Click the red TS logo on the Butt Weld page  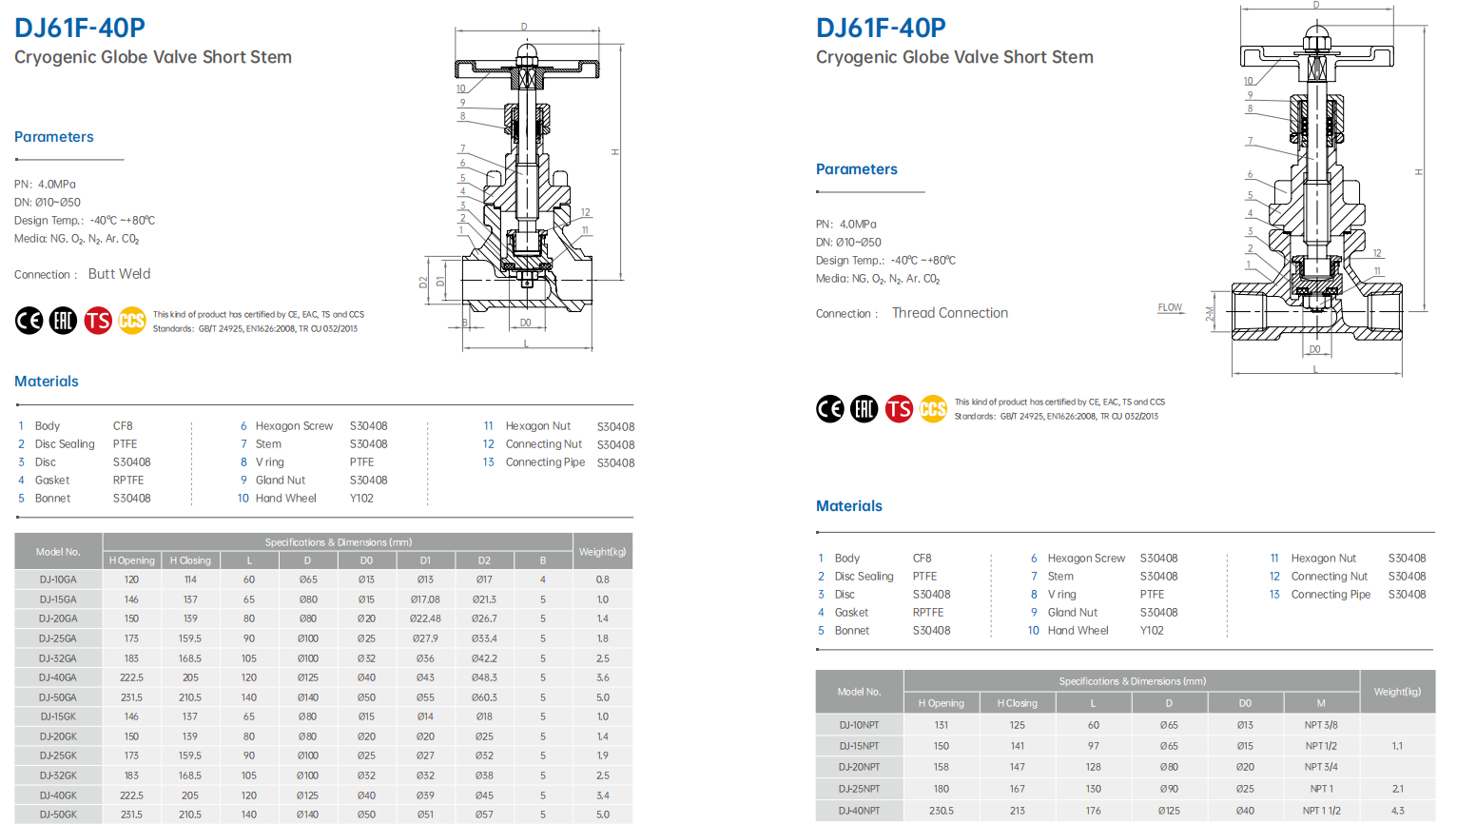click(x=97, y=321)
